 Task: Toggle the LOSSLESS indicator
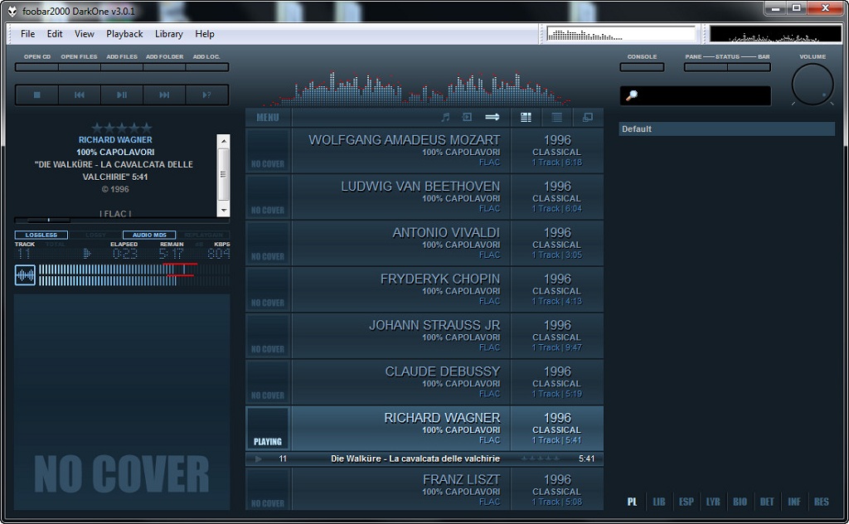[x=41, y=235]
